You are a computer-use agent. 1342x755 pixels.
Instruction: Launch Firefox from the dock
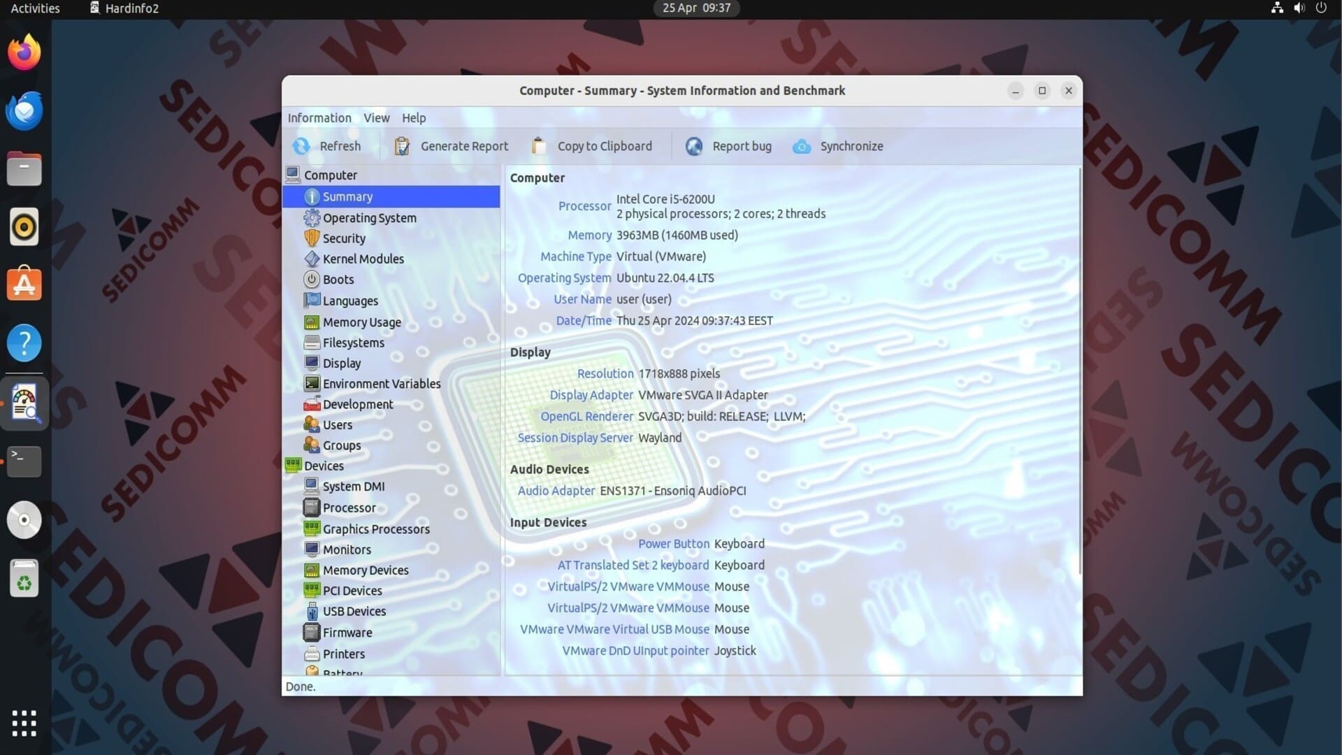[x=24, y=52]
